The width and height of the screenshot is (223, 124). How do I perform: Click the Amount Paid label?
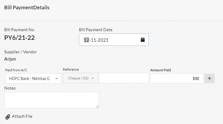pyautogui.click(x=161, y=70)
